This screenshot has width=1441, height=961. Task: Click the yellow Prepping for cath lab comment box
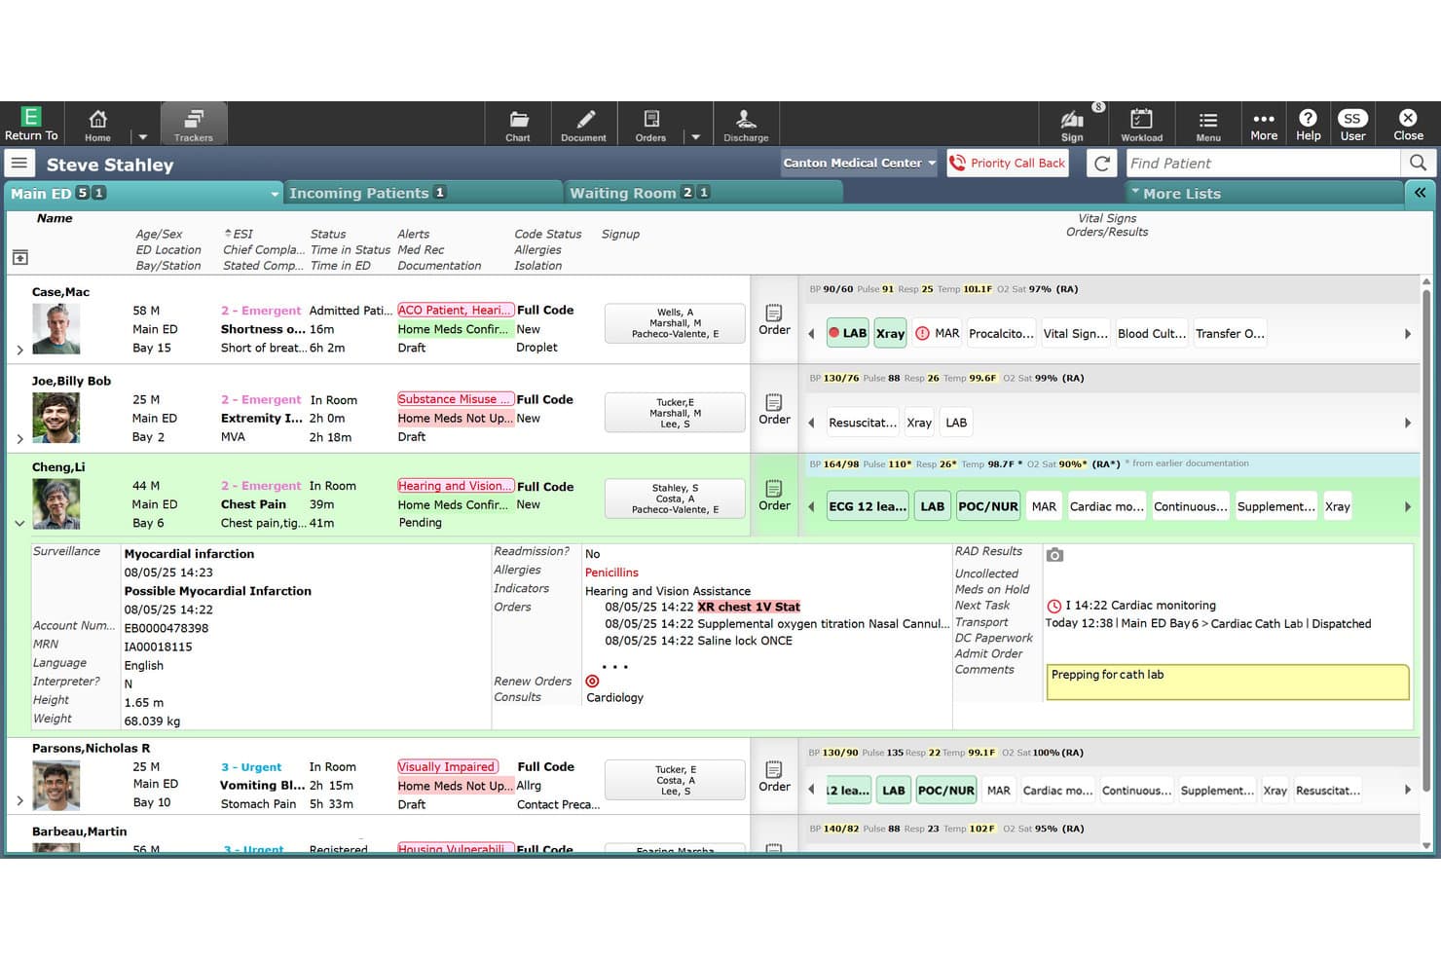[x=1227, y=682]
